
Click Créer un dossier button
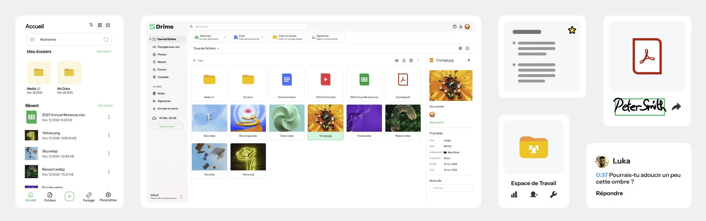coord(288,37)
